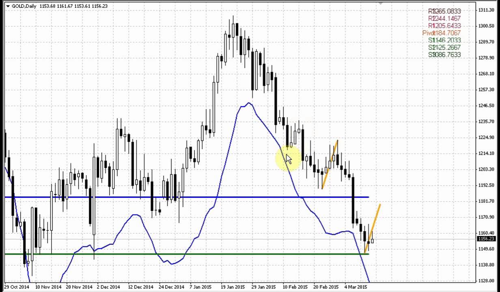500x292 pixels.
Task: Click the 1149.60 price scale label
Action: 486,249
